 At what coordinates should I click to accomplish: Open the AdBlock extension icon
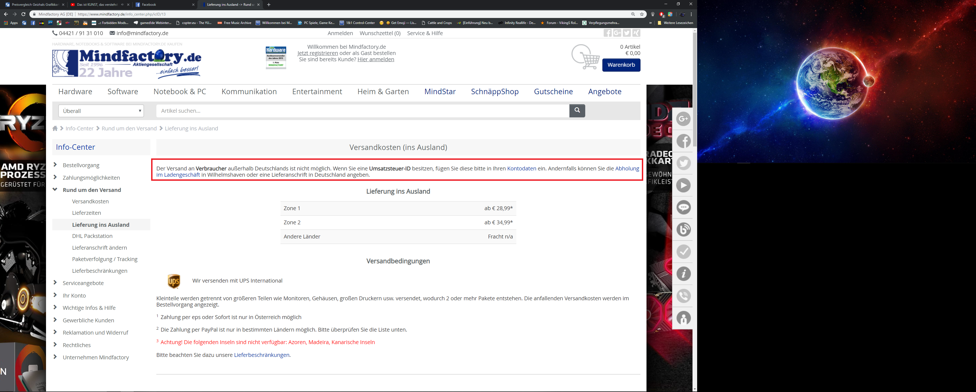point(661,14)
